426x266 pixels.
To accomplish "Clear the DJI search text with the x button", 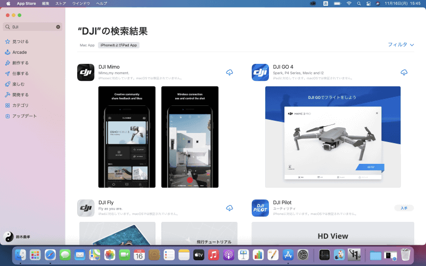I will [58, 27].
